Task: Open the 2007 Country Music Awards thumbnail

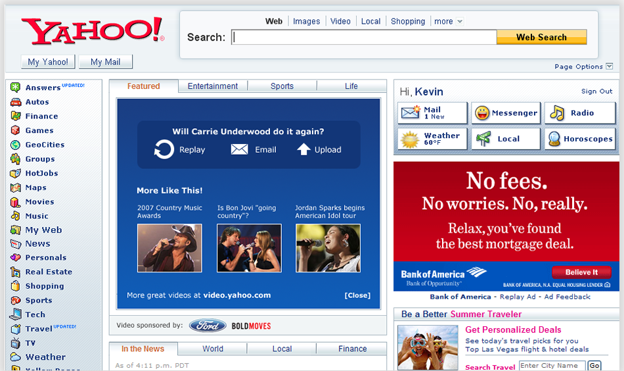Action: 169,248
